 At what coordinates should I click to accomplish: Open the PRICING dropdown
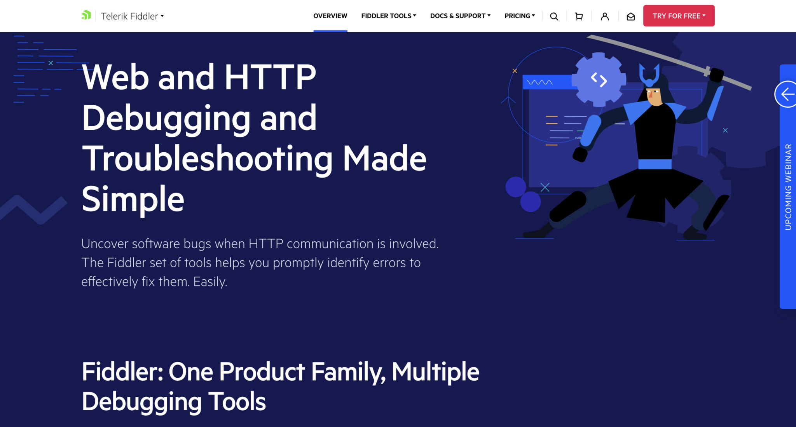click(519, 16)
